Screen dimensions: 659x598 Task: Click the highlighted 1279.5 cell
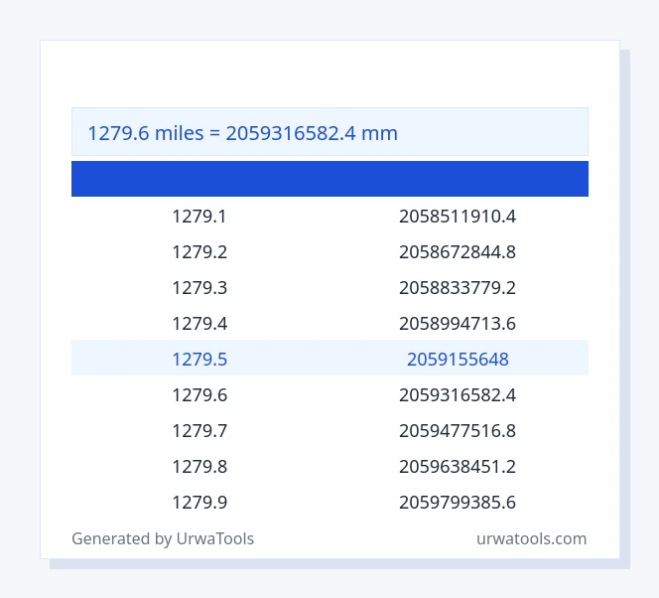199,360
